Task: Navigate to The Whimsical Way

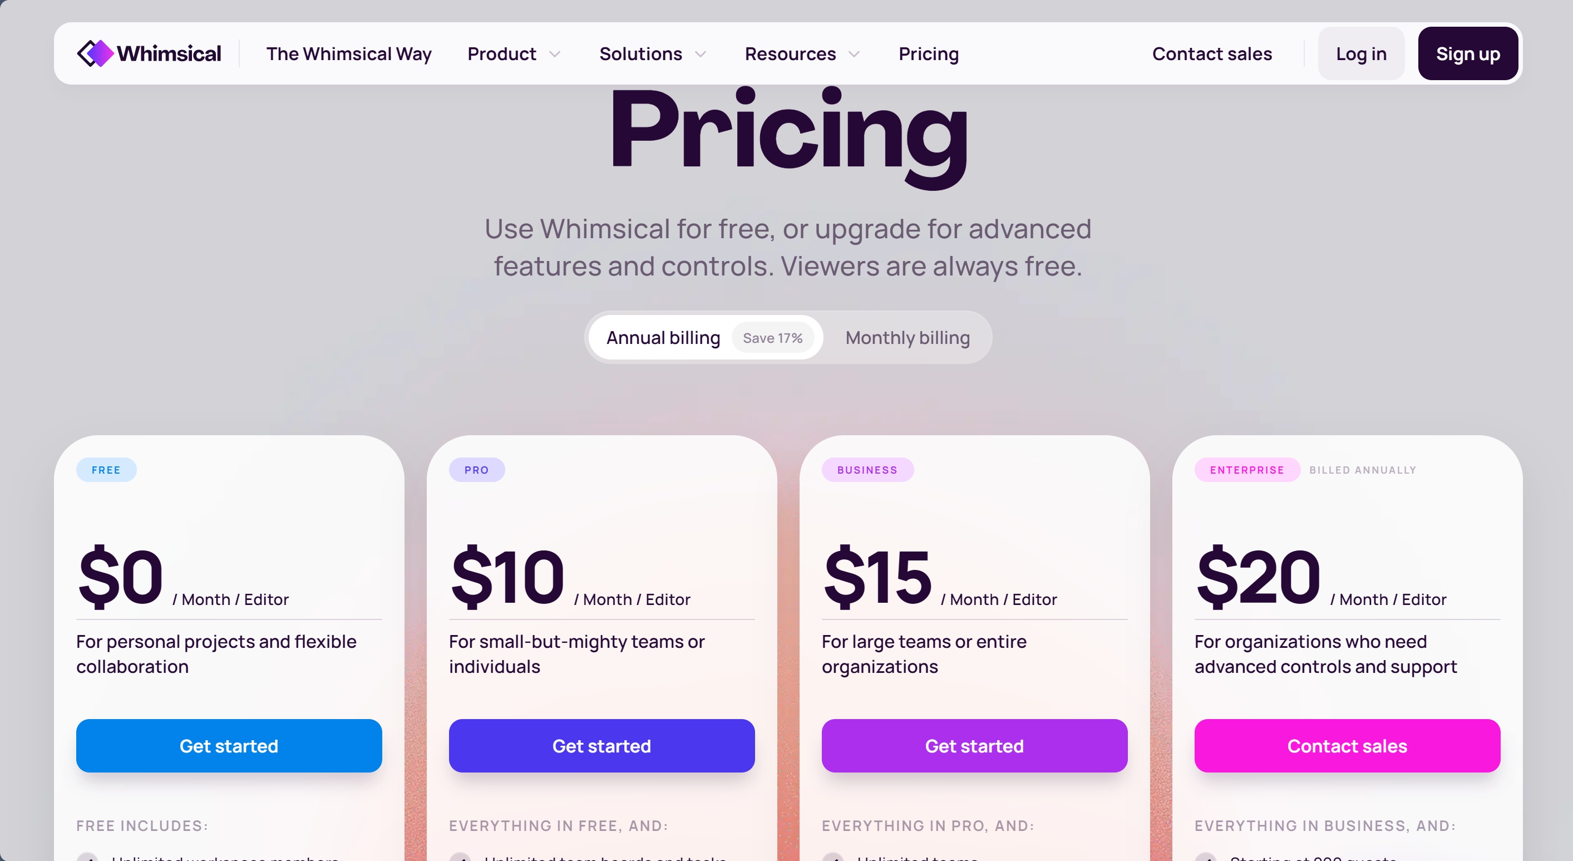Action: coord(349,54)
